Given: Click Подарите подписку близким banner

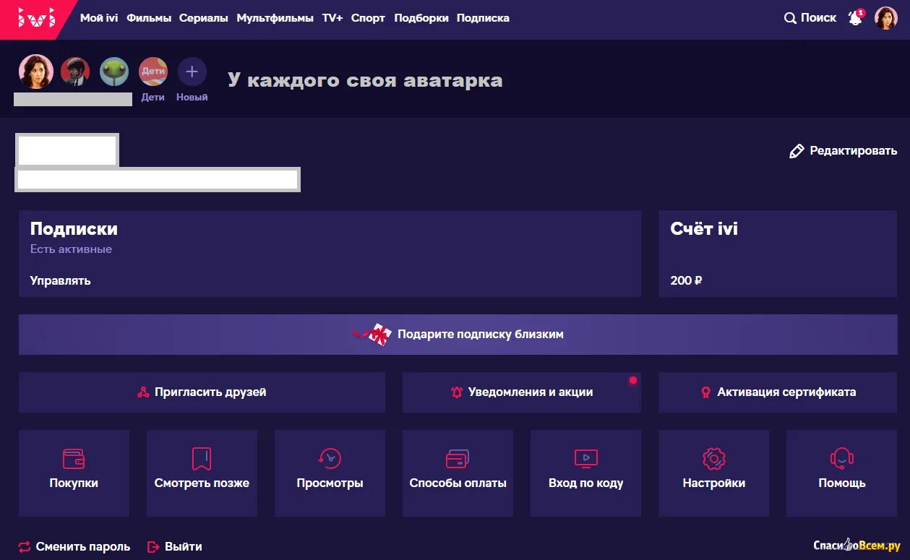Looking at the screenshot, I should click(458, 335).
